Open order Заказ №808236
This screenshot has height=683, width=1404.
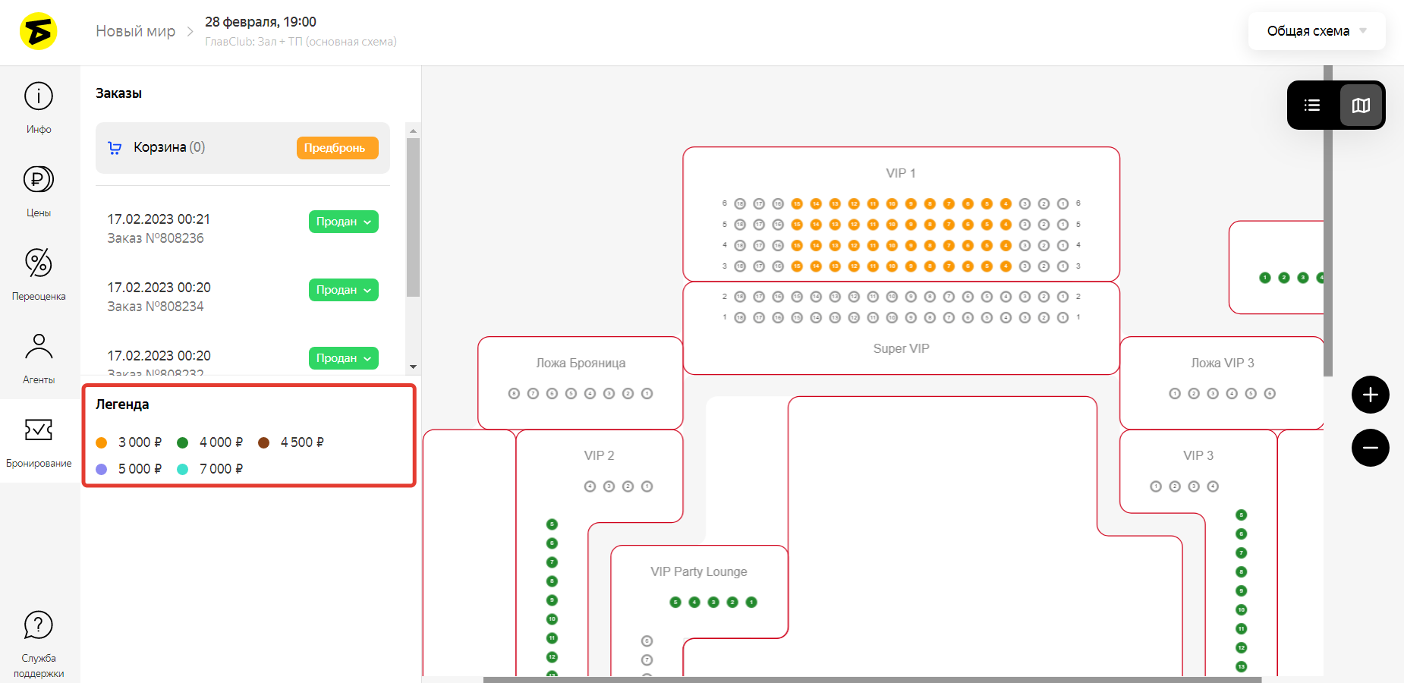tap(156, 238)
